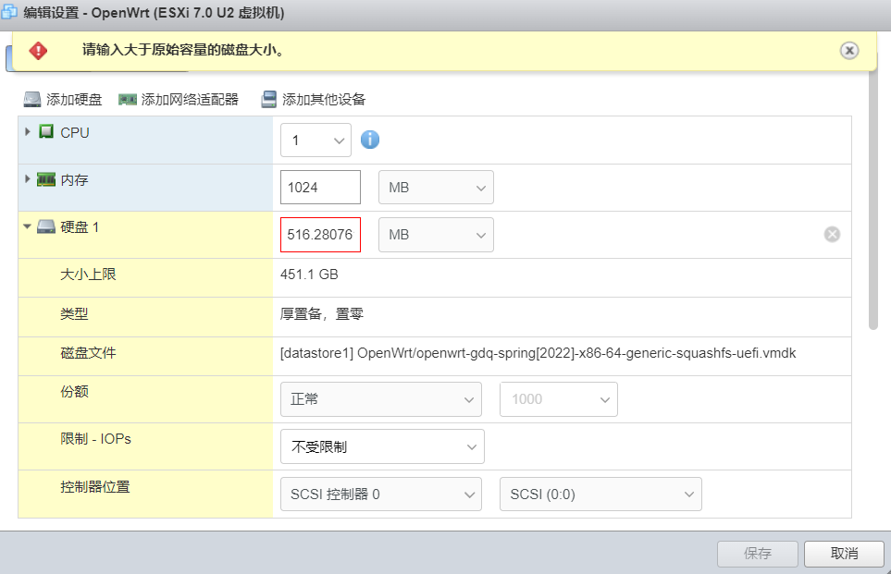This screenshot has height=574, width=891.
Task: Dismiss the yellow disk size warning banner
Action: [849, 51]
